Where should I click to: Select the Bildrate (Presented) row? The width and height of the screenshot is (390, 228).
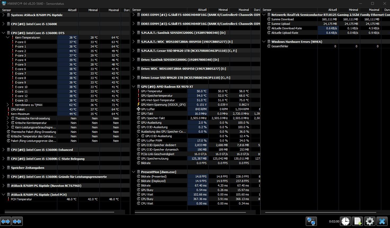click(196, 176)
